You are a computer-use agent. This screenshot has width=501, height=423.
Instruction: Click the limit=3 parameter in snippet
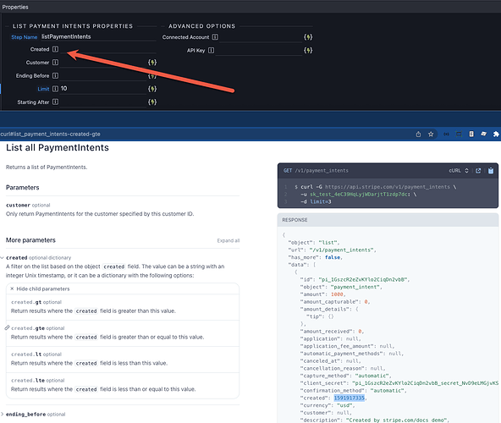point(321,201)
